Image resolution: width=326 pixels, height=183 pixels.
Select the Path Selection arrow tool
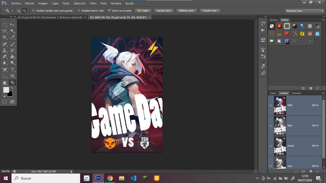pos(5,76)
